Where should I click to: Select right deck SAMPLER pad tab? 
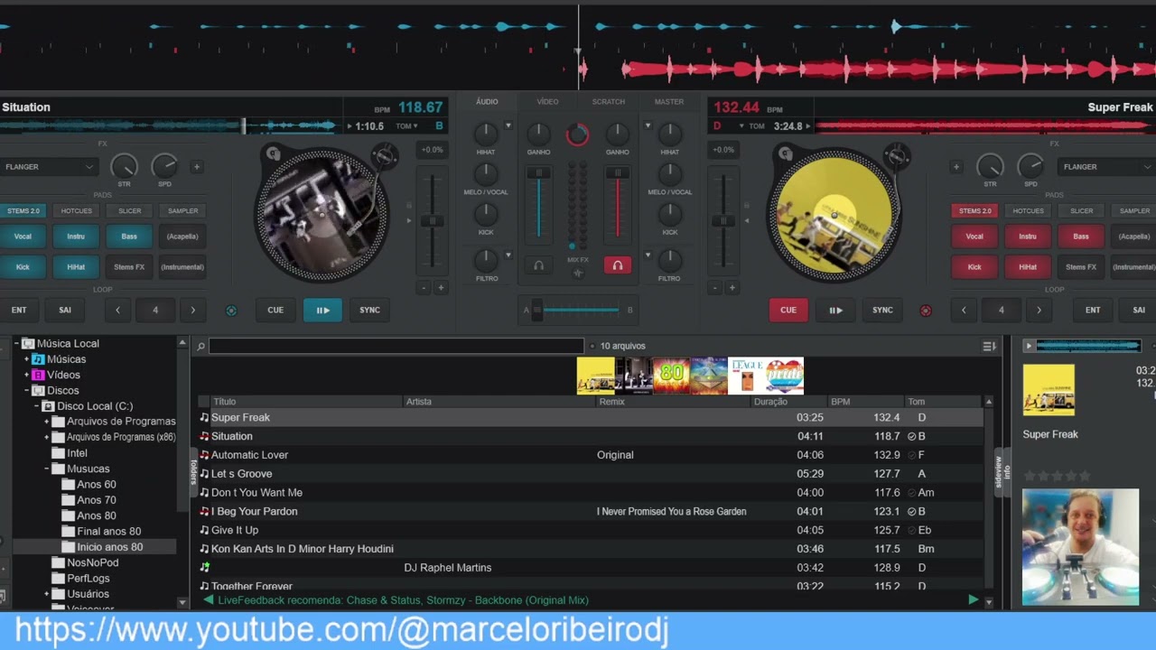point(1134,211)
